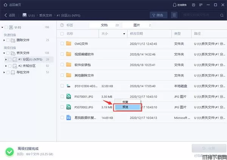Click the 易我数据恢复 Word document icon

coord(68,118)
